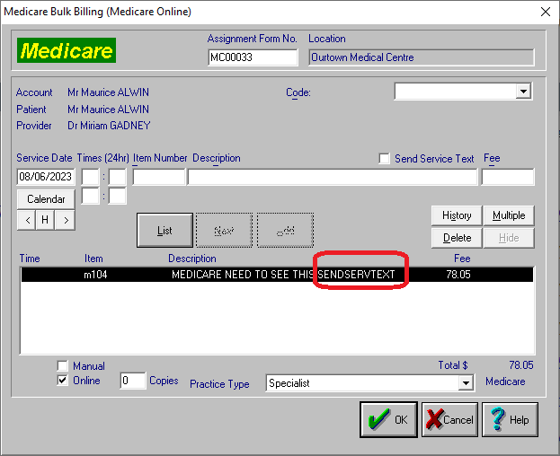Click the Copies count field
The image size is (560, 456).
[x=132, y=381]
